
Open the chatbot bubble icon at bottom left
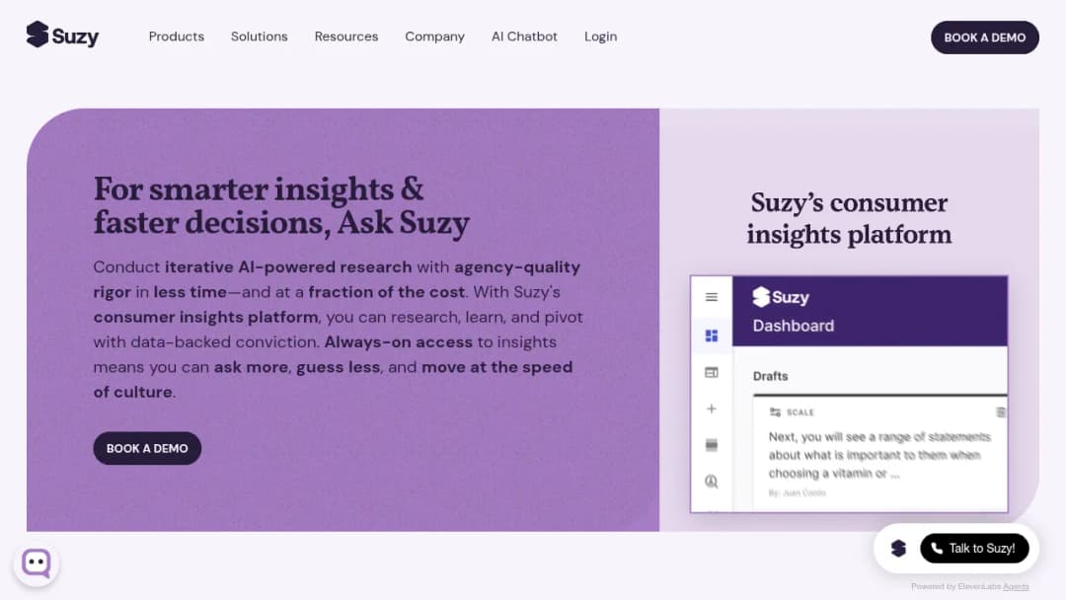[37, 563]
